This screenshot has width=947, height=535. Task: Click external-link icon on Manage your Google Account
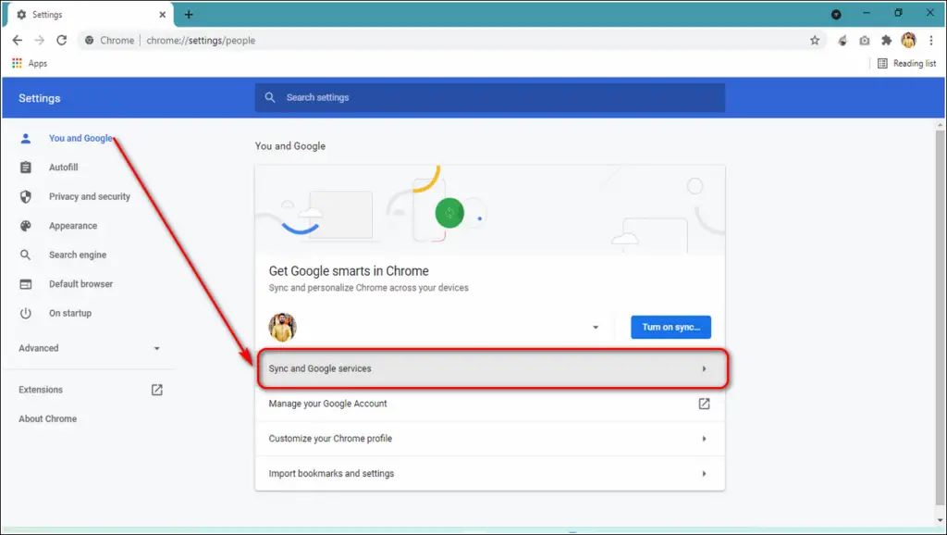click(704, 404)
